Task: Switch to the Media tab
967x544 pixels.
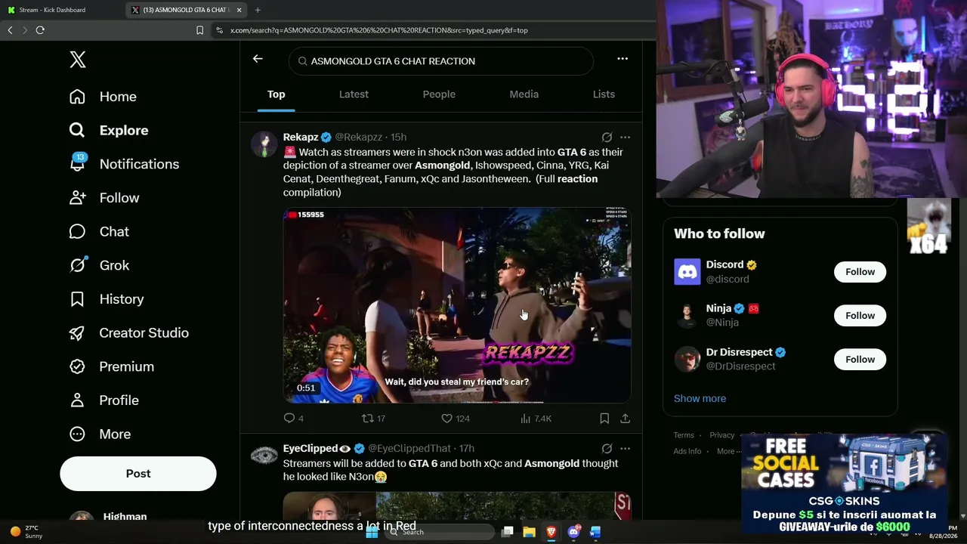Action: point(524,94)
